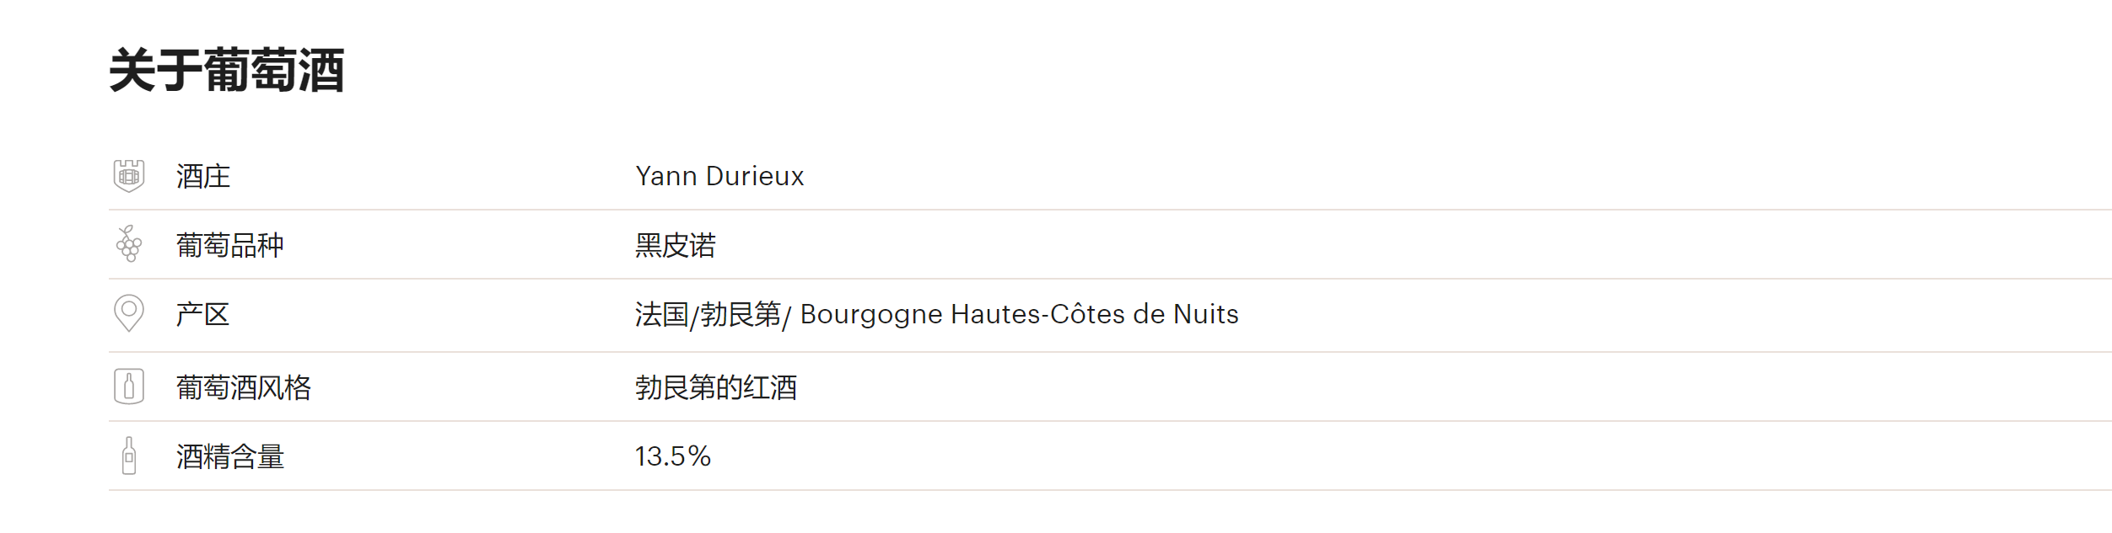2112x533 pixels.
Task: Click 法国 in the region value
Action: coord(661,314)
